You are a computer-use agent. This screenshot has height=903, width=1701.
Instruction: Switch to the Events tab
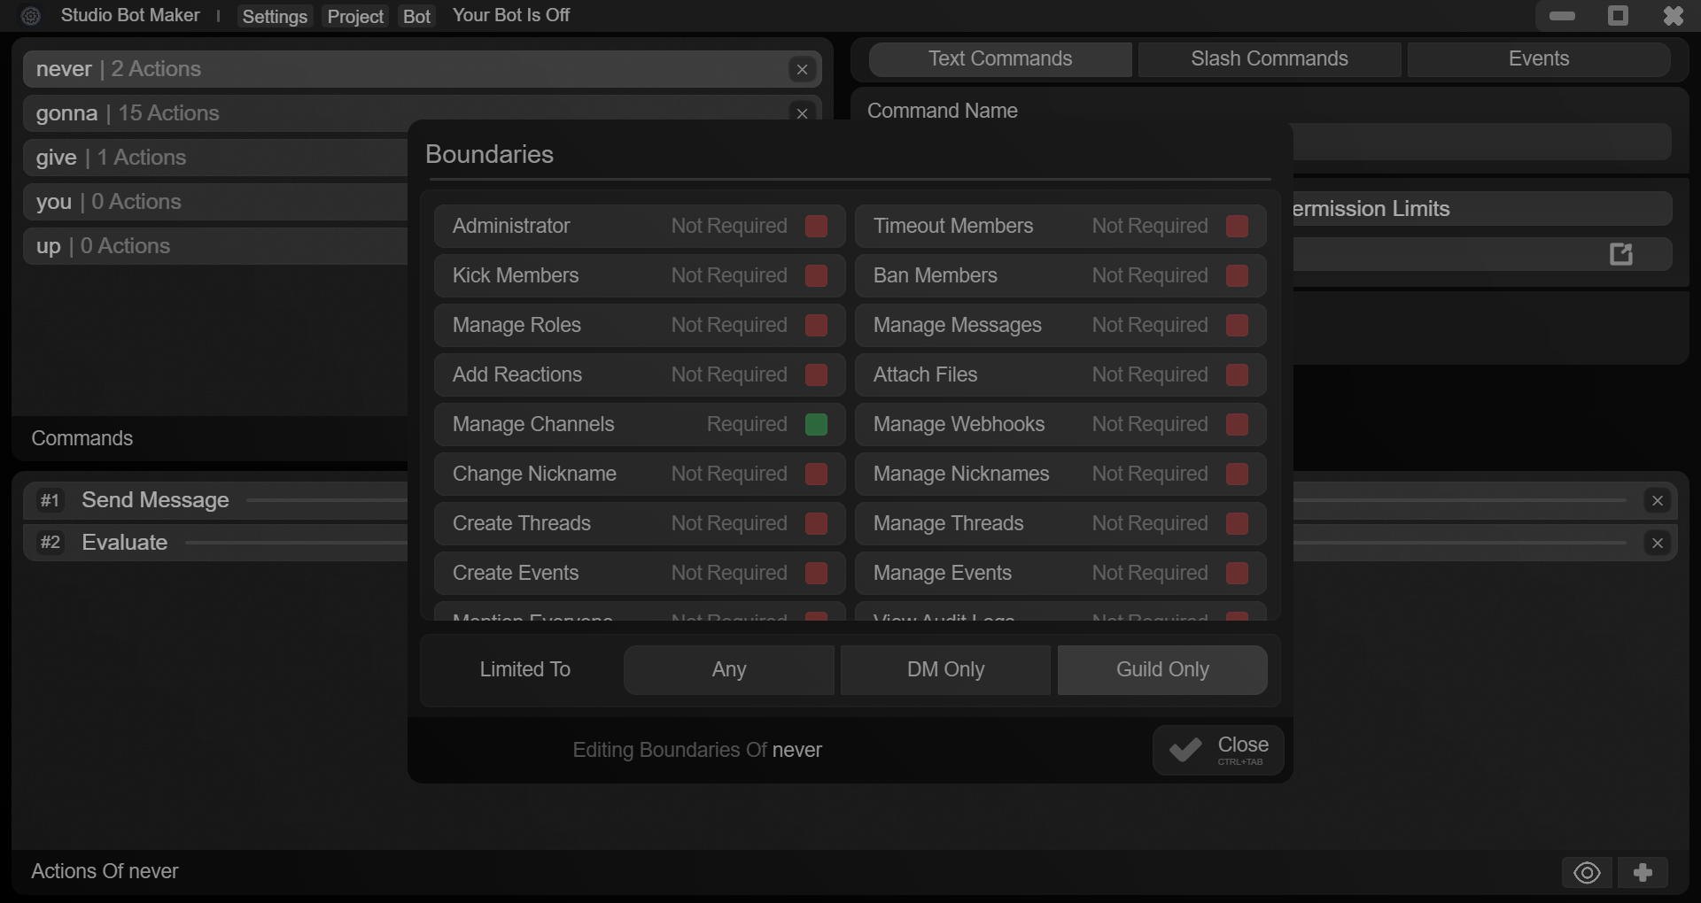click(1539, 58)
